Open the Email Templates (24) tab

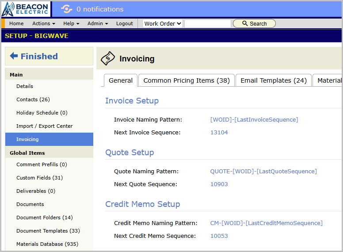(x=274, y=80)
